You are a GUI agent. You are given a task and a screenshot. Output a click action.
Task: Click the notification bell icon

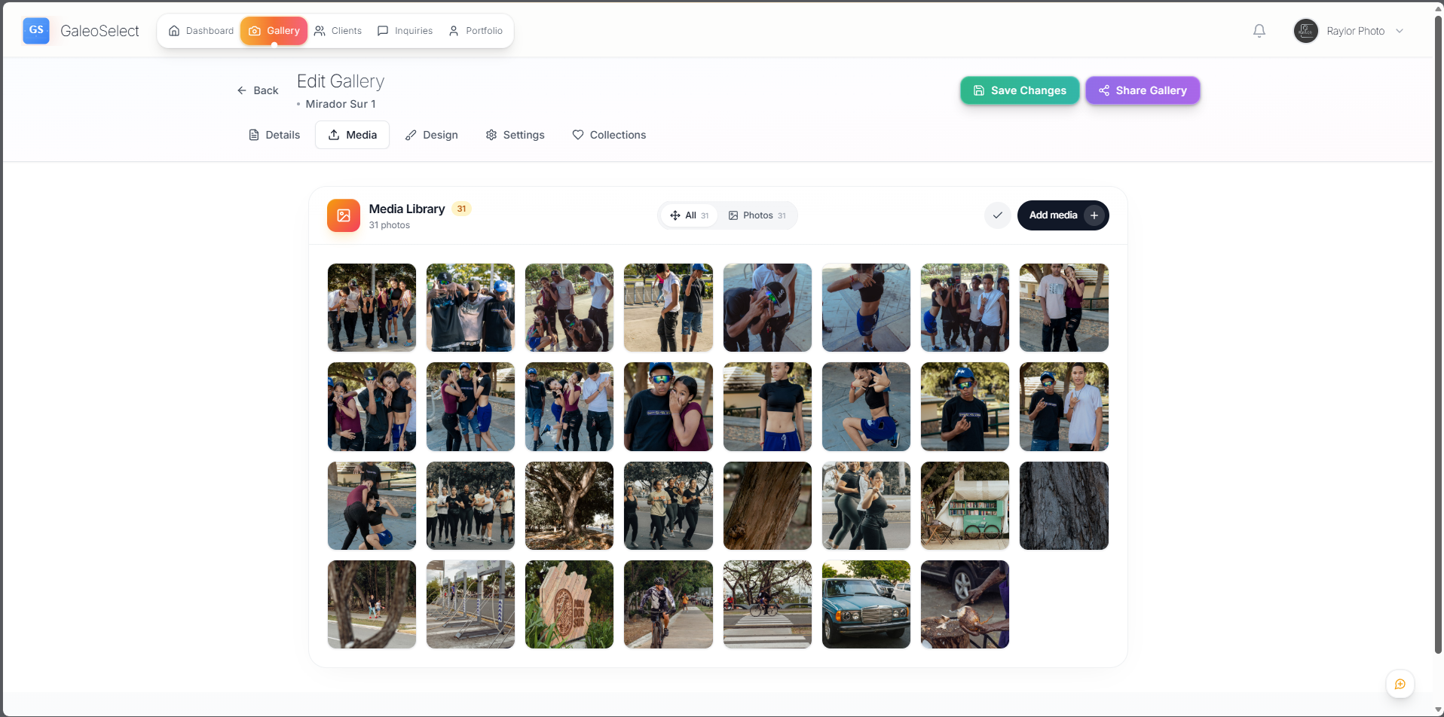coord(1259,30)
